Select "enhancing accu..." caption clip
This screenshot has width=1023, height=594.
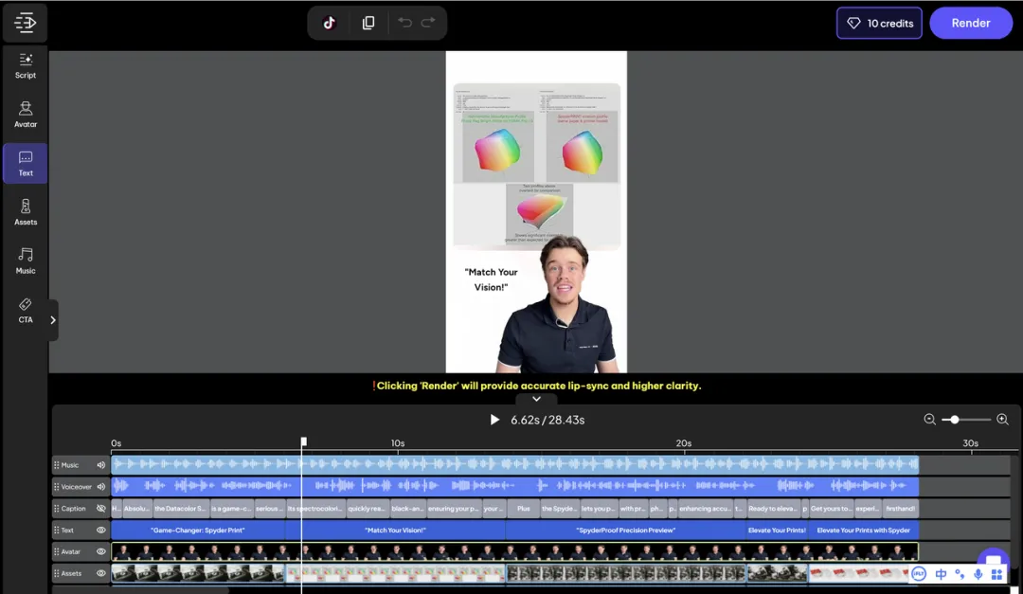(x=706, y=509)
